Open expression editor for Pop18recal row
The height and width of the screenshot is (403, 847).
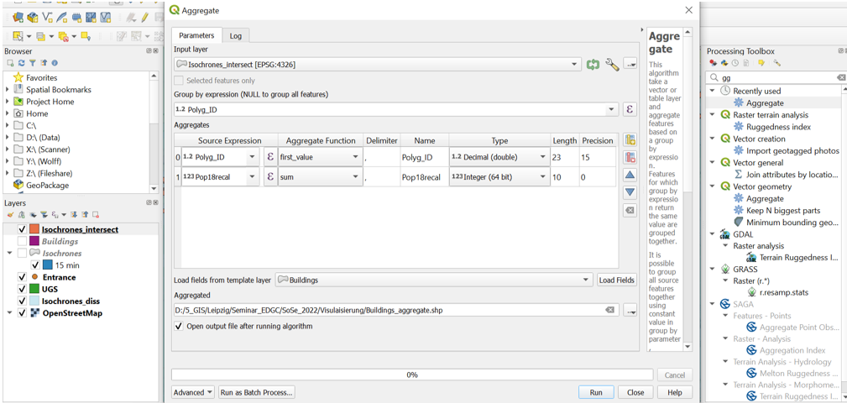[x=269, y=177]
